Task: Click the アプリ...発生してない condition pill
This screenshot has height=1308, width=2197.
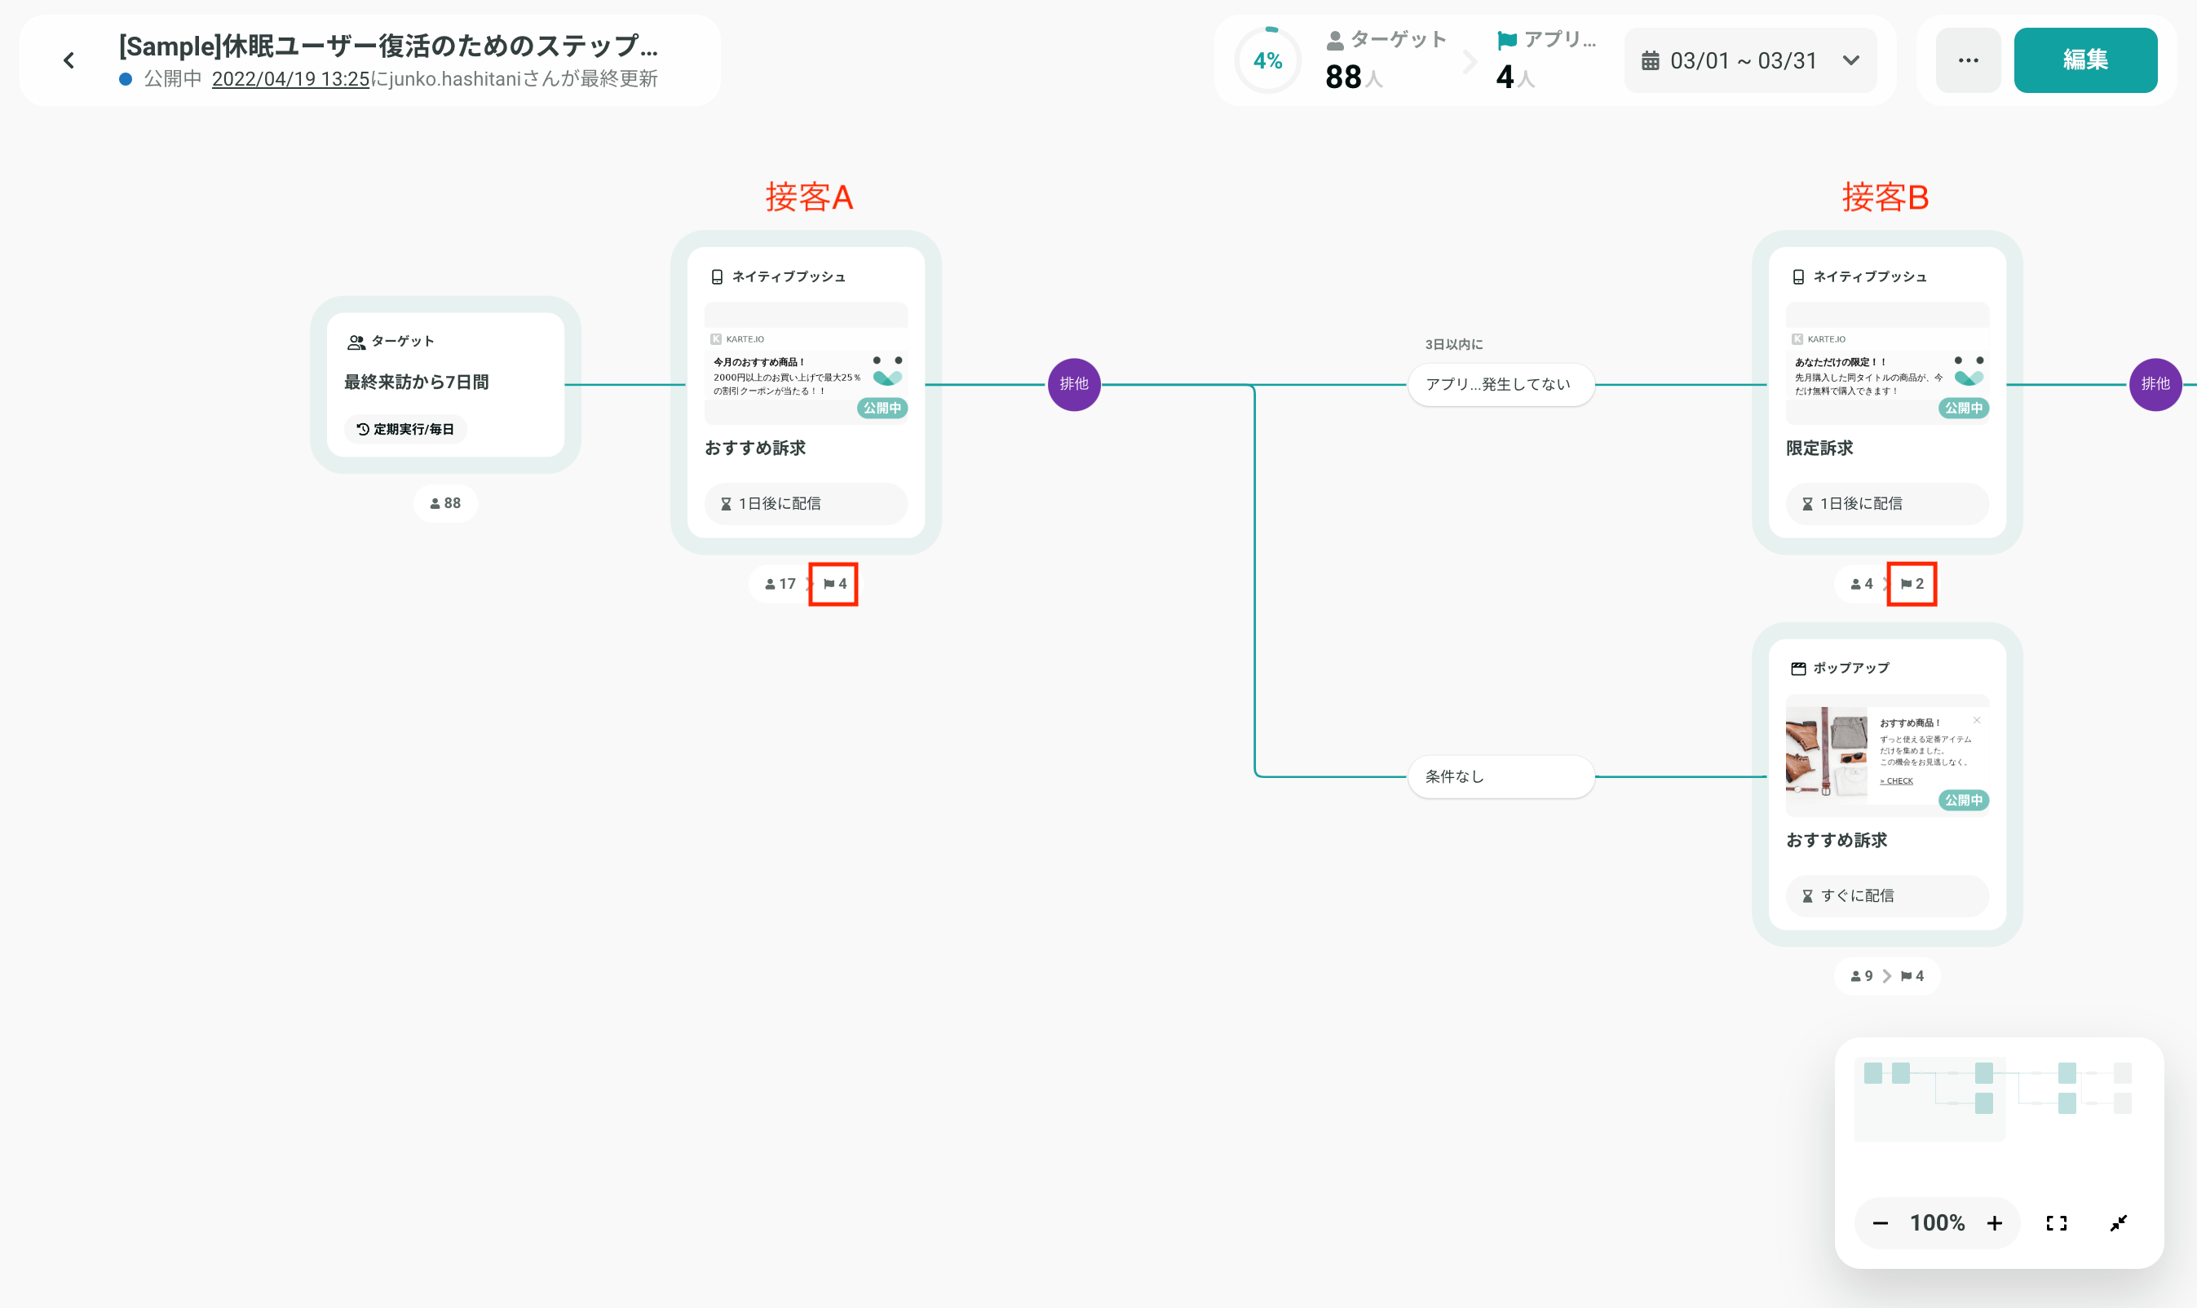Action: pyautogui.click(x=1501, y=384)
